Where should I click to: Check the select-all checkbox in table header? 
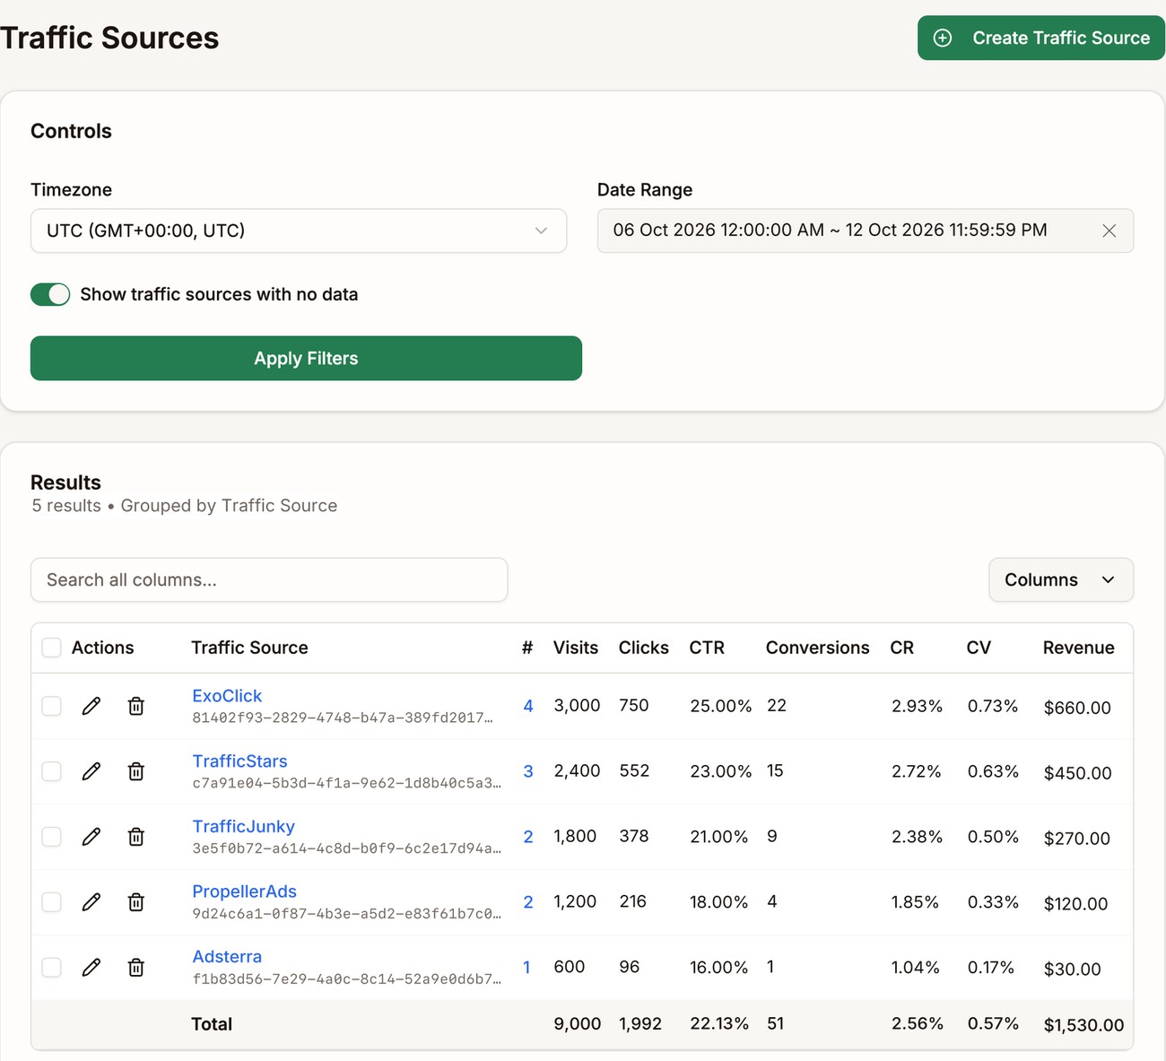click(52, 648)
